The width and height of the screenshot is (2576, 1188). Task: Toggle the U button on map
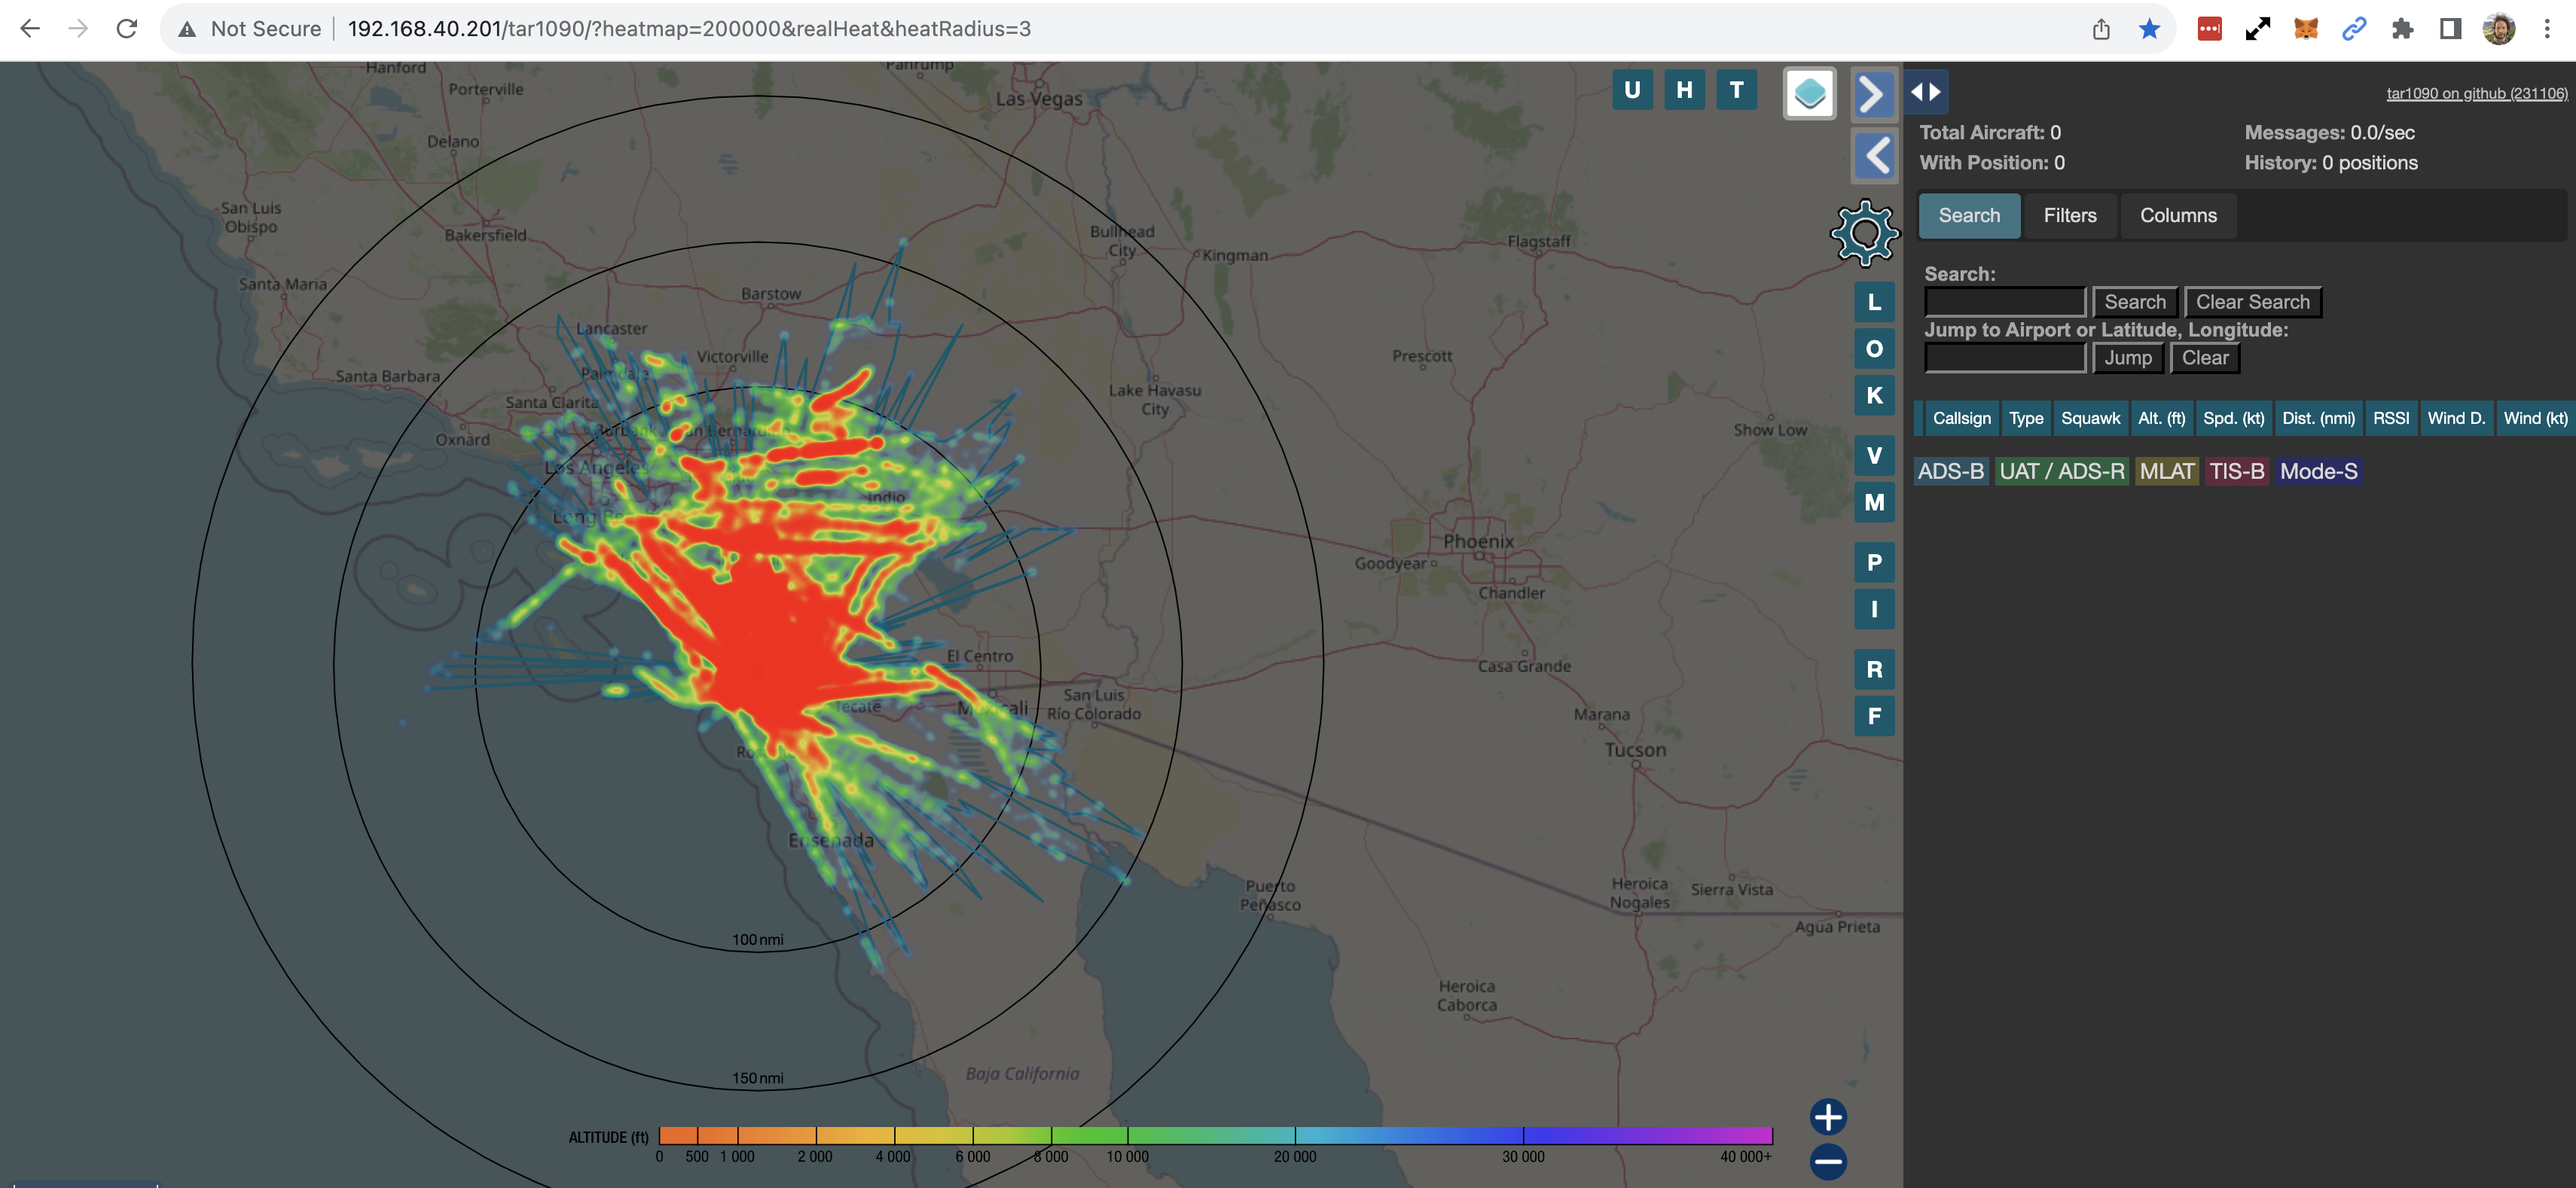tap(1632, 90)
